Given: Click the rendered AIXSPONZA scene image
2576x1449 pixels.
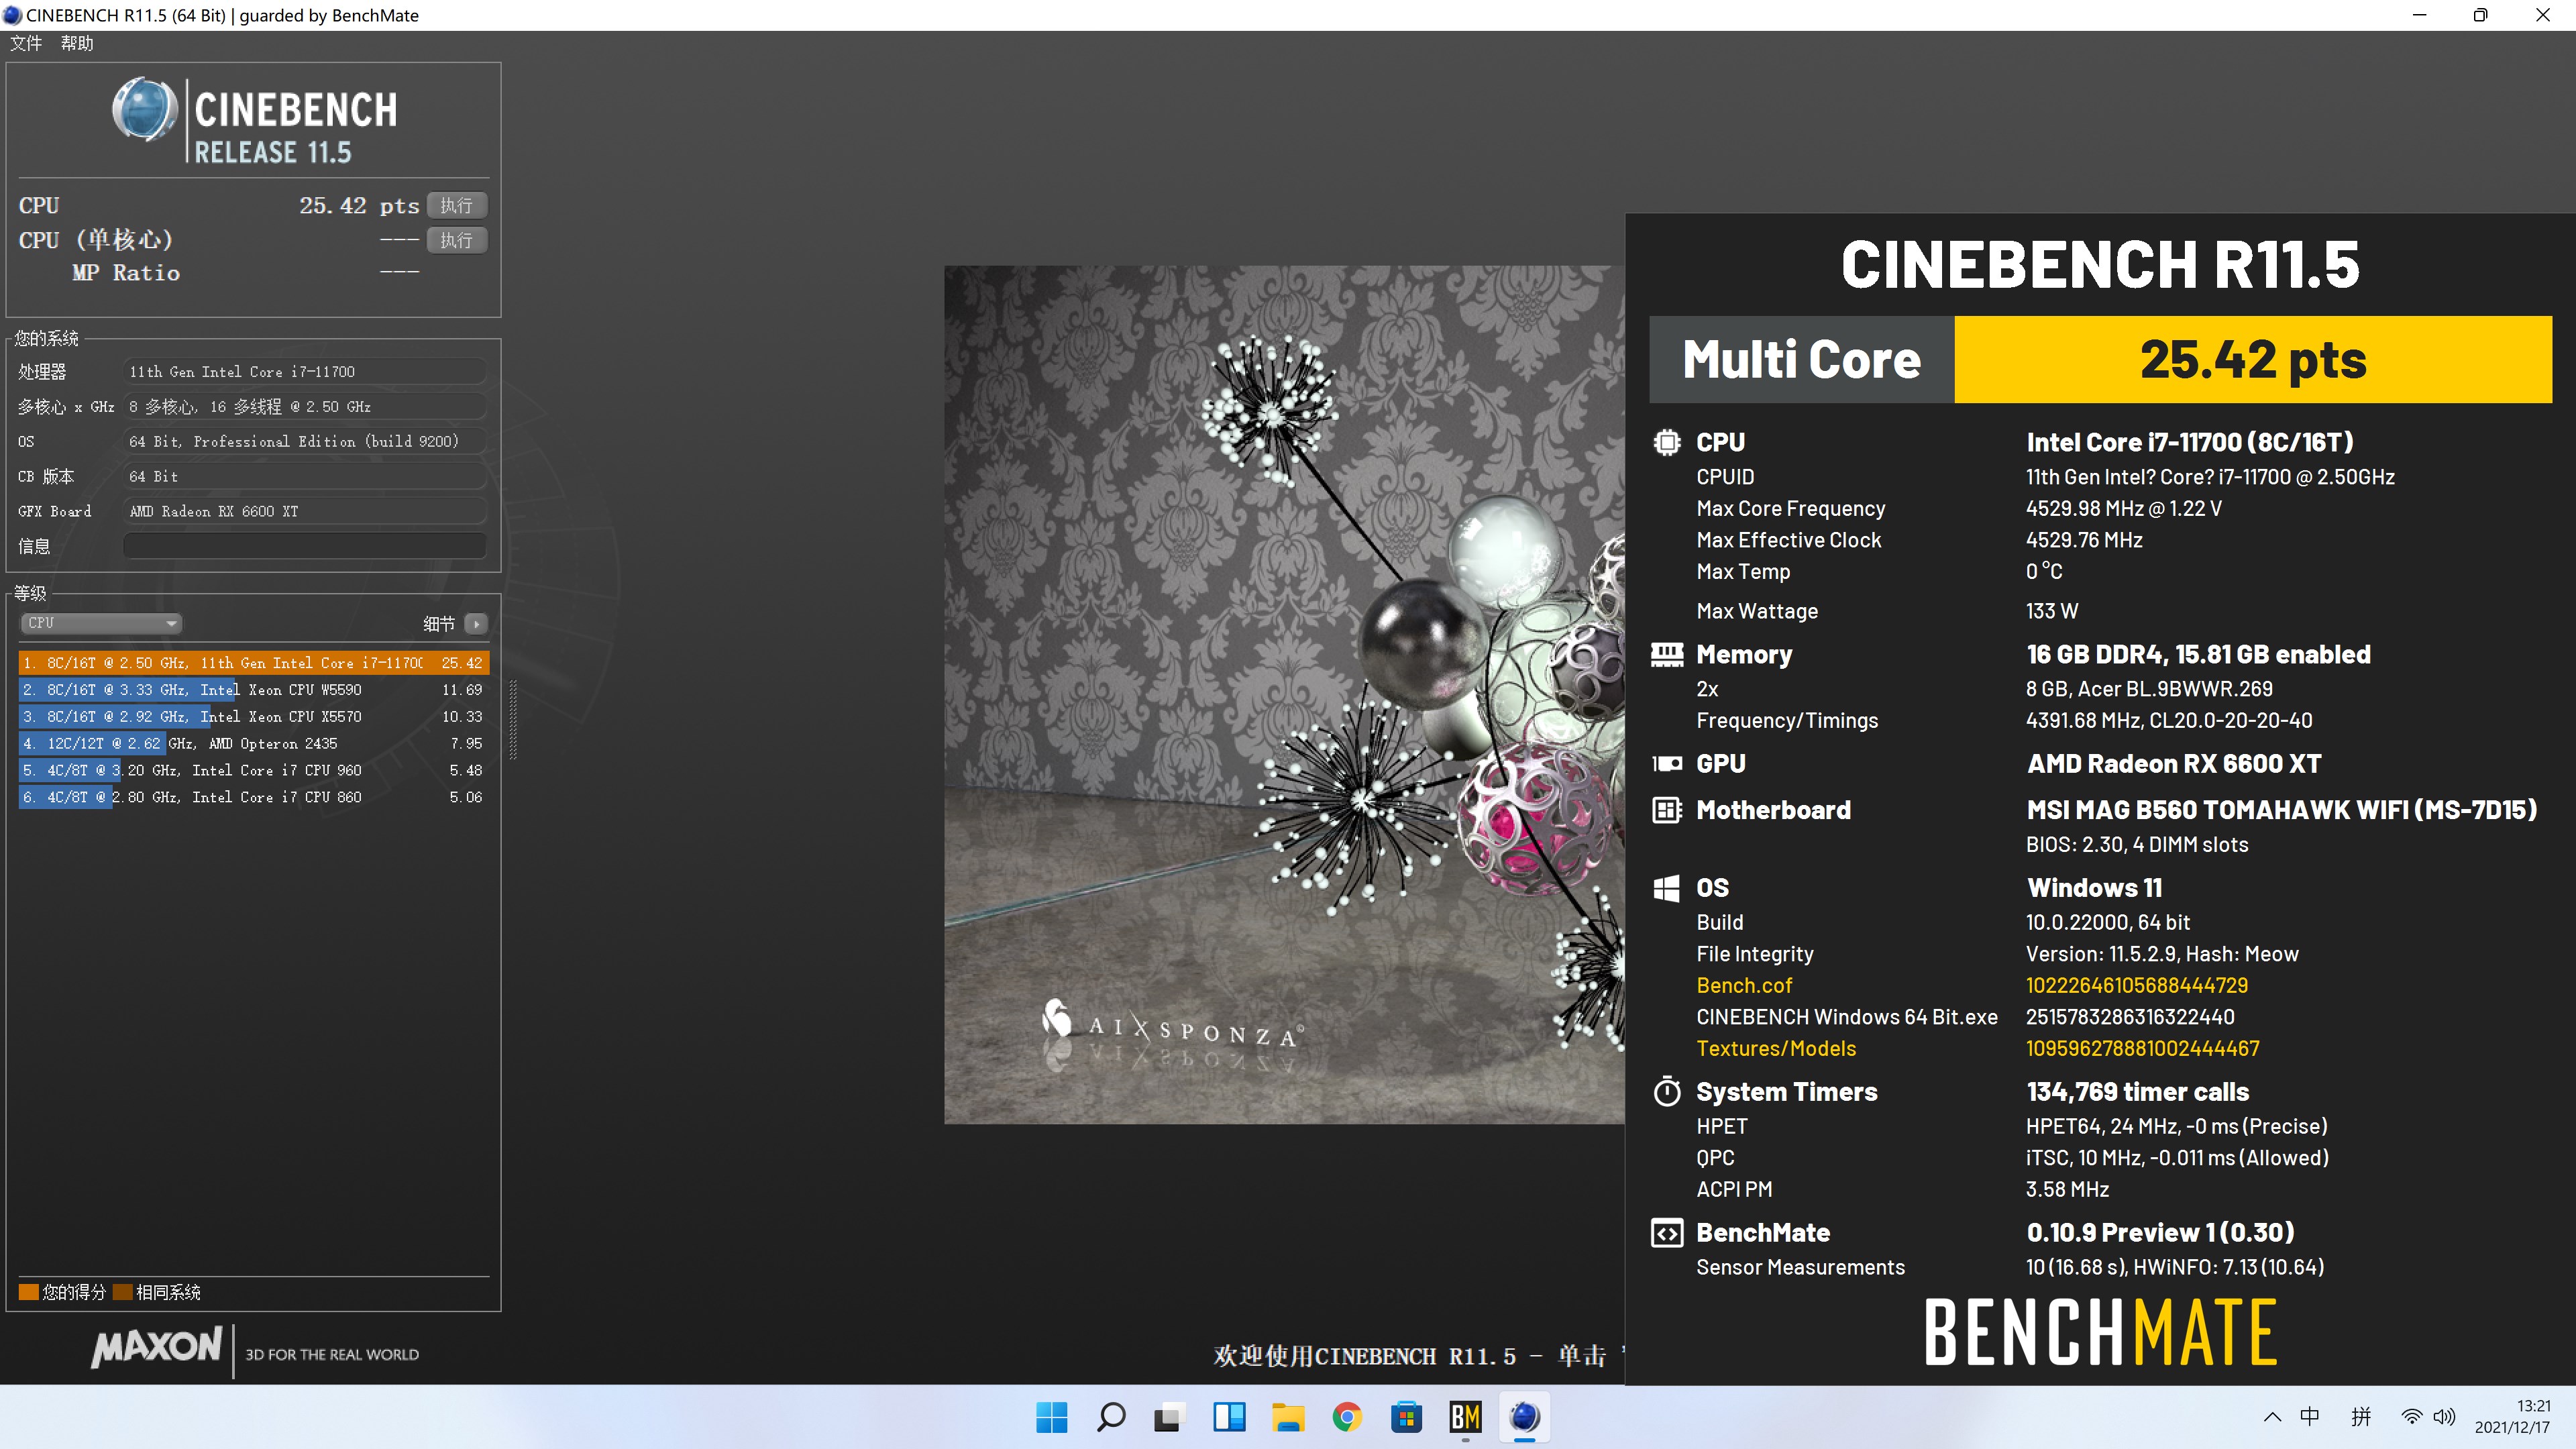Looking at the screenshot, I should [1284, 694].
